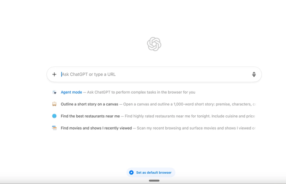Screen dimensions: 286x184
Task: Click 'Set as default browser' button text
Action: click(154, 173)
